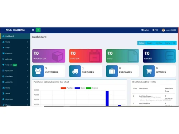The image size is (179, 134).
Task: Click the Quotation calendar icon
Action: click(4, 70)
